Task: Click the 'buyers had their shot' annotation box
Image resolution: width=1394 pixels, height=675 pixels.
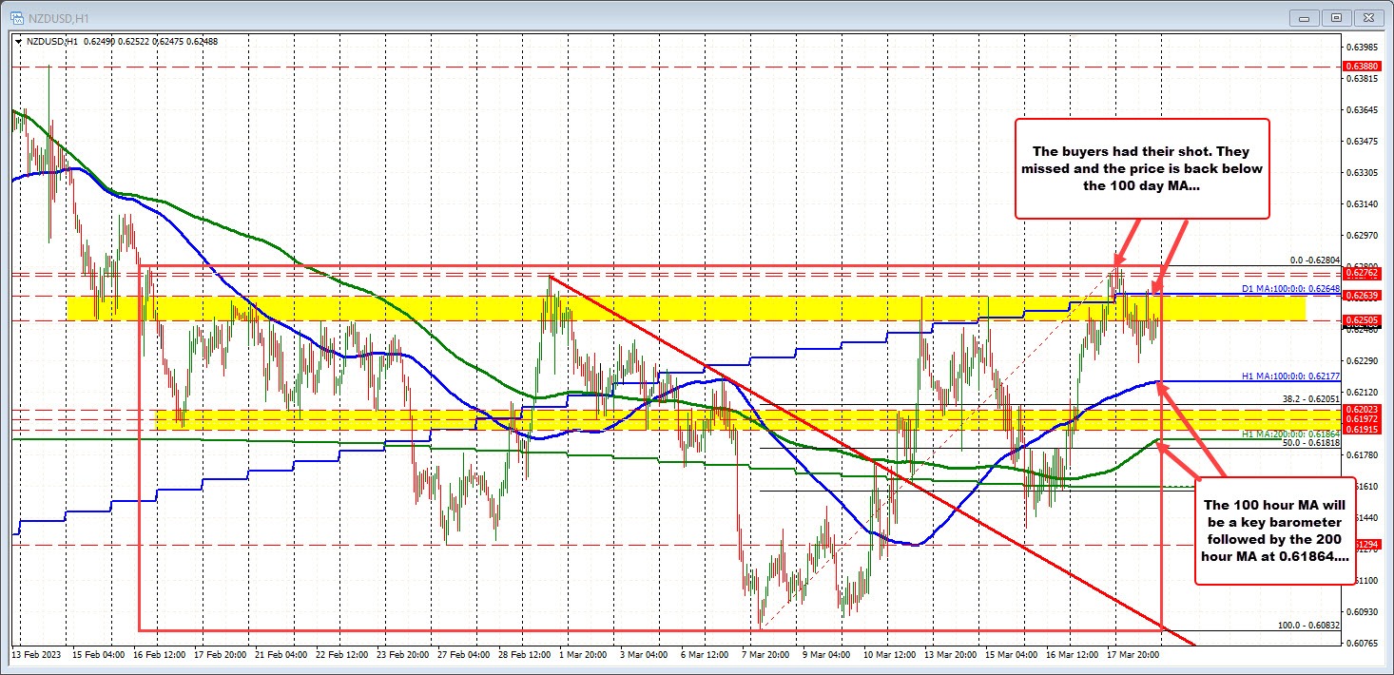Action: point(1141,168)
